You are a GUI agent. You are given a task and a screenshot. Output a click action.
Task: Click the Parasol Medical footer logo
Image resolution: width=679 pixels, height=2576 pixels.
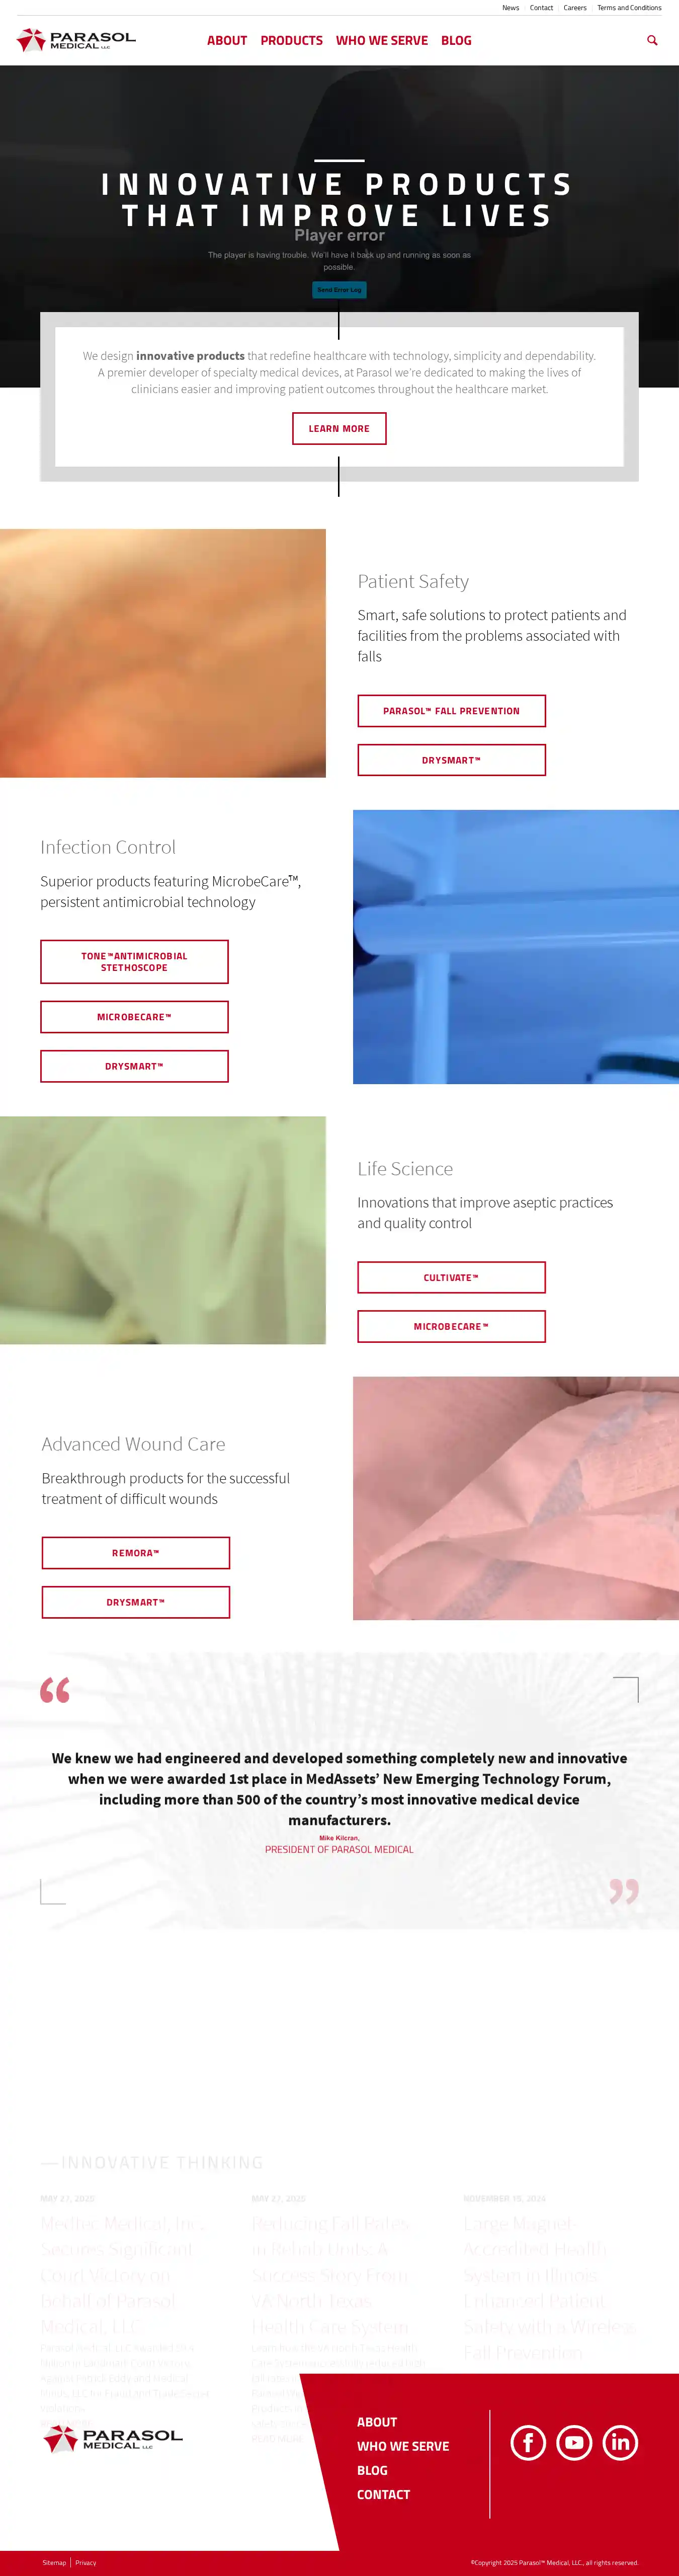(113, 2438)
